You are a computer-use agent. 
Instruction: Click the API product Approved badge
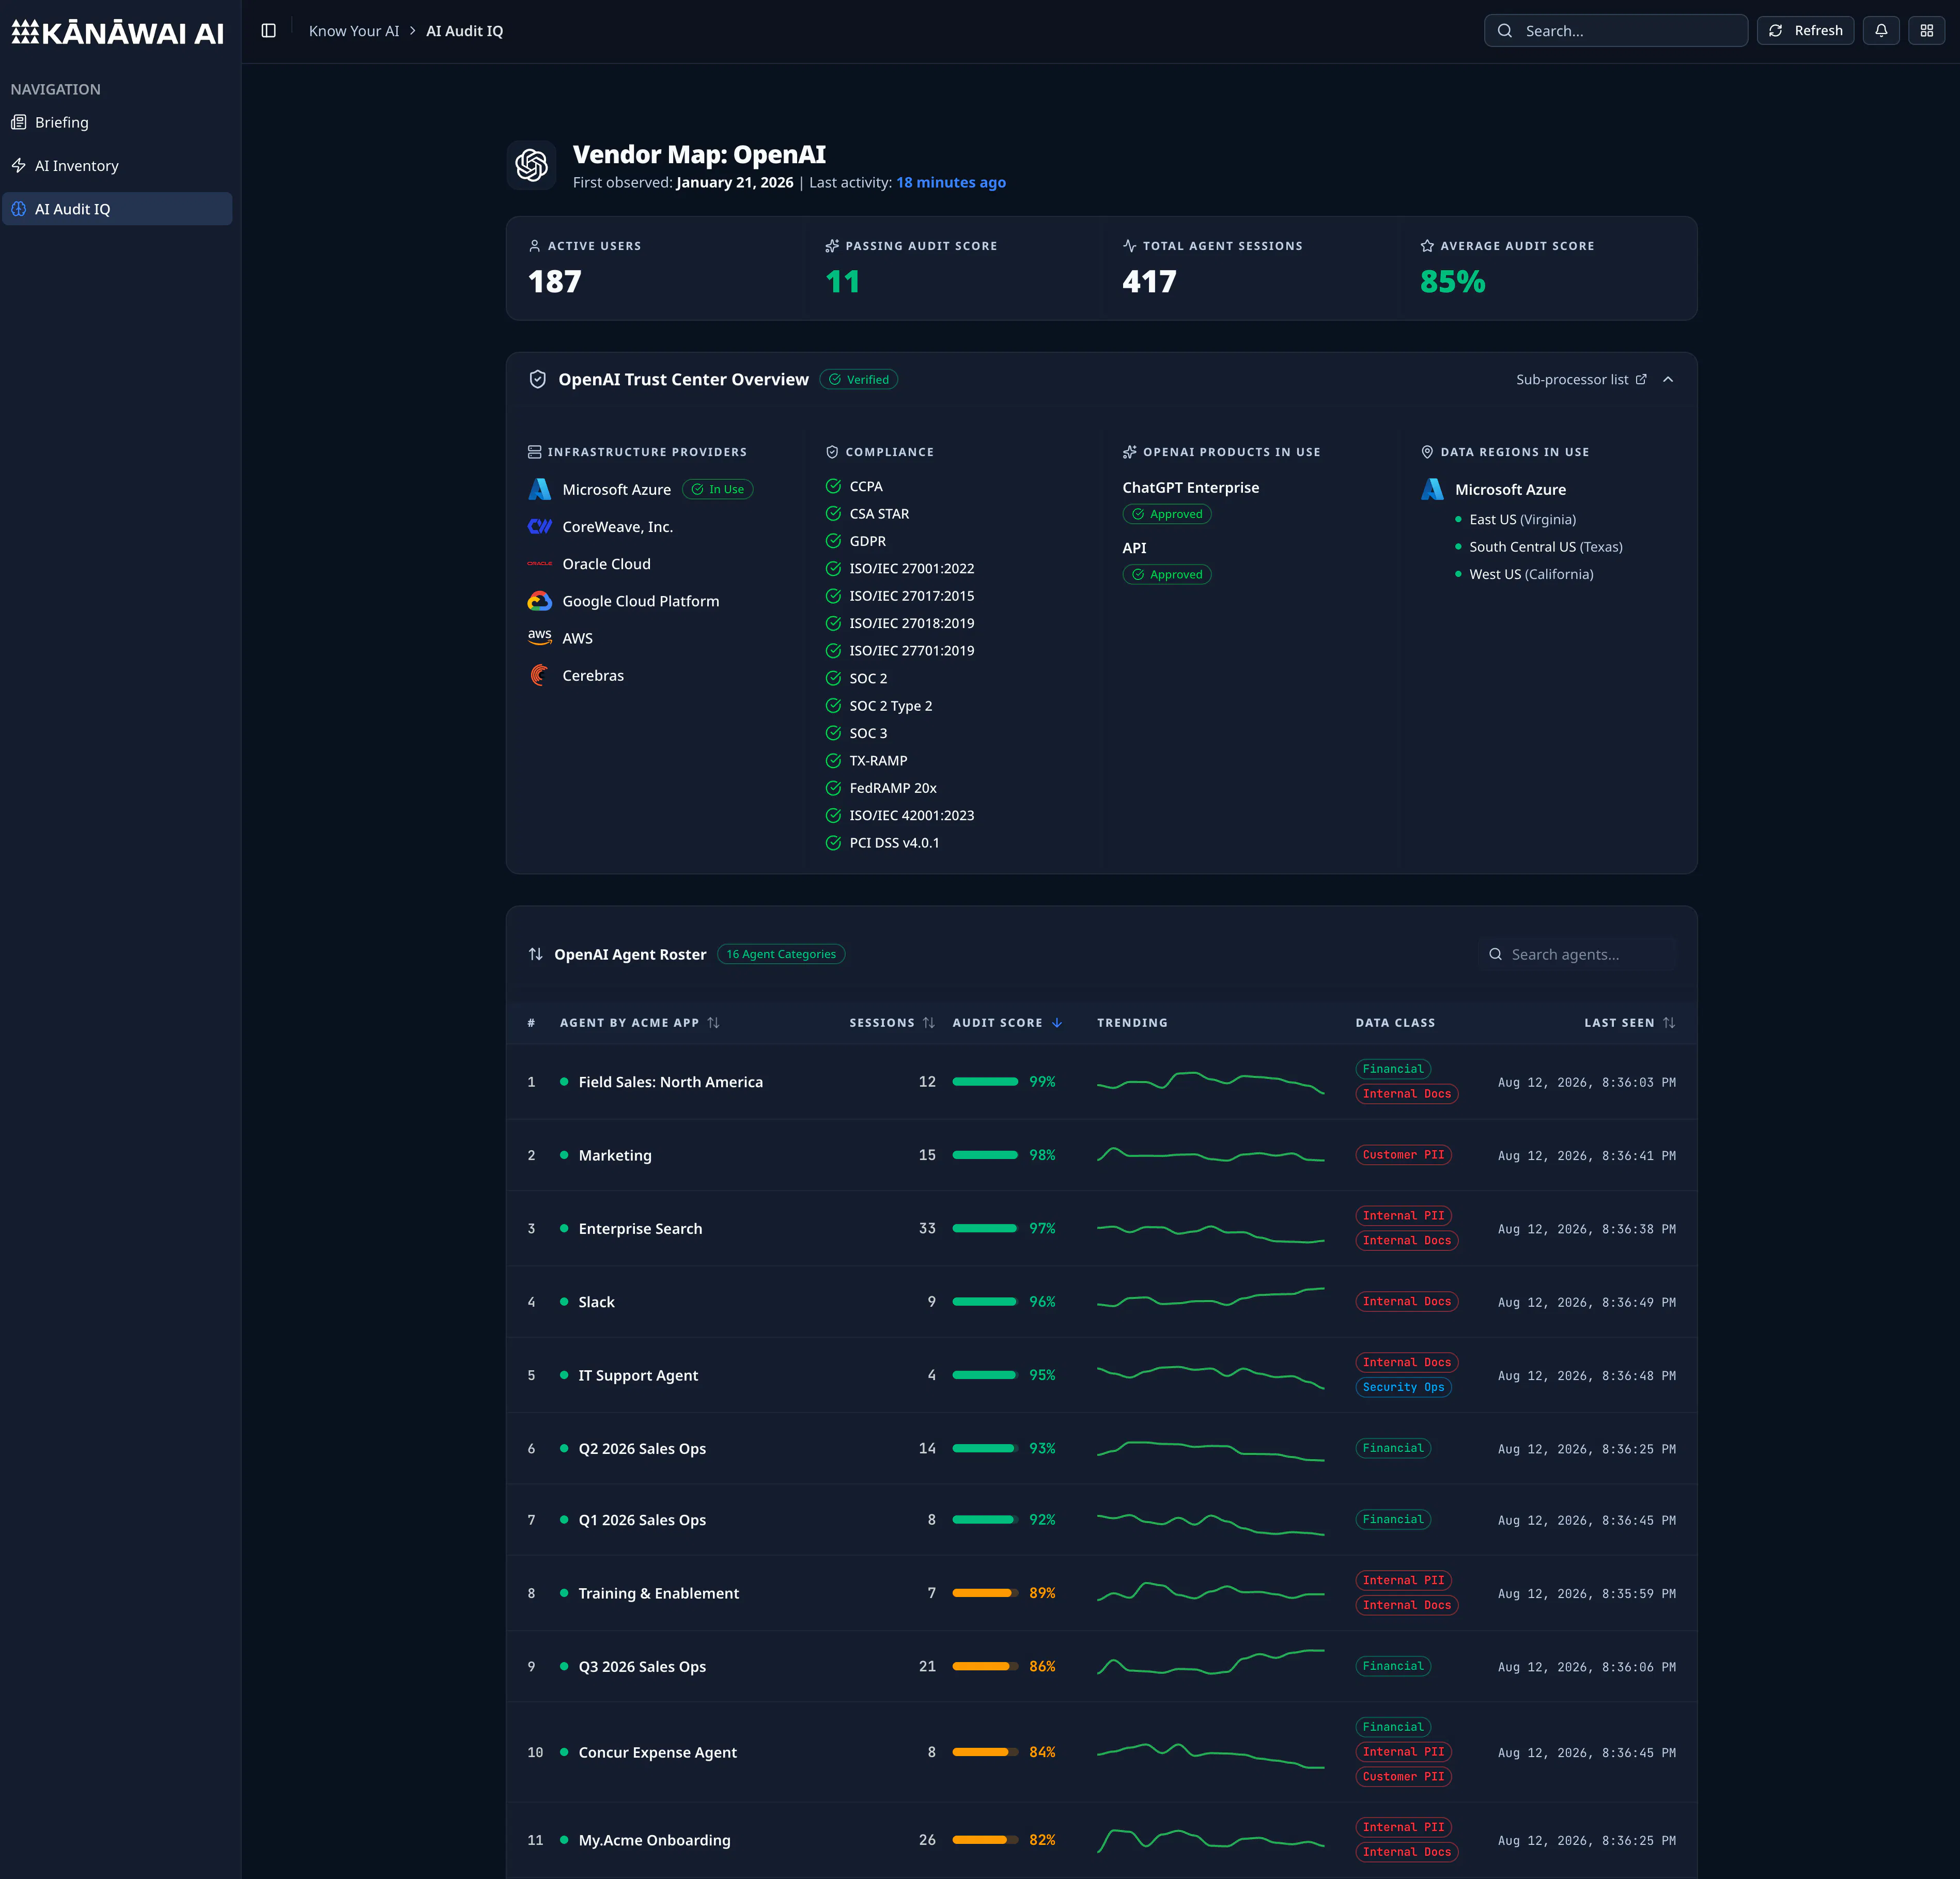pos(1166,574)
